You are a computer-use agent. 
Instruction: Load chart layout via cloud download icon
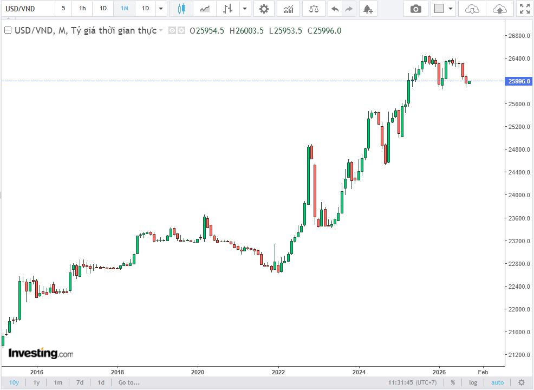click(x=472, y=9)
